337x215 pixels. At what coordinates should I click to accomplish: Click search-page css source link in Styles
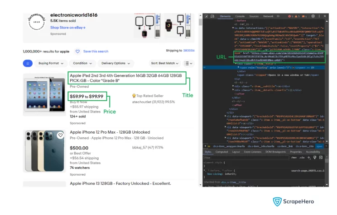(x=308, y=171)
